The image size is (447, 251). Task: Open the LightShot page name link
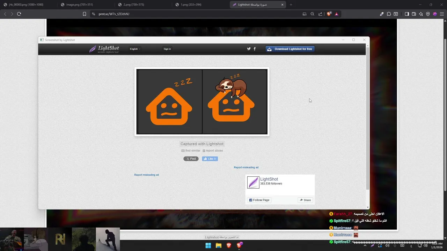[x=269, y=179]
